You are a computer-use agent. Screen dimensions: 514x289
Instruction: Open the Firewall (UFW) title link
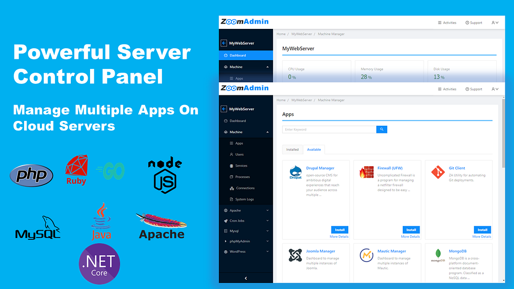390,168
